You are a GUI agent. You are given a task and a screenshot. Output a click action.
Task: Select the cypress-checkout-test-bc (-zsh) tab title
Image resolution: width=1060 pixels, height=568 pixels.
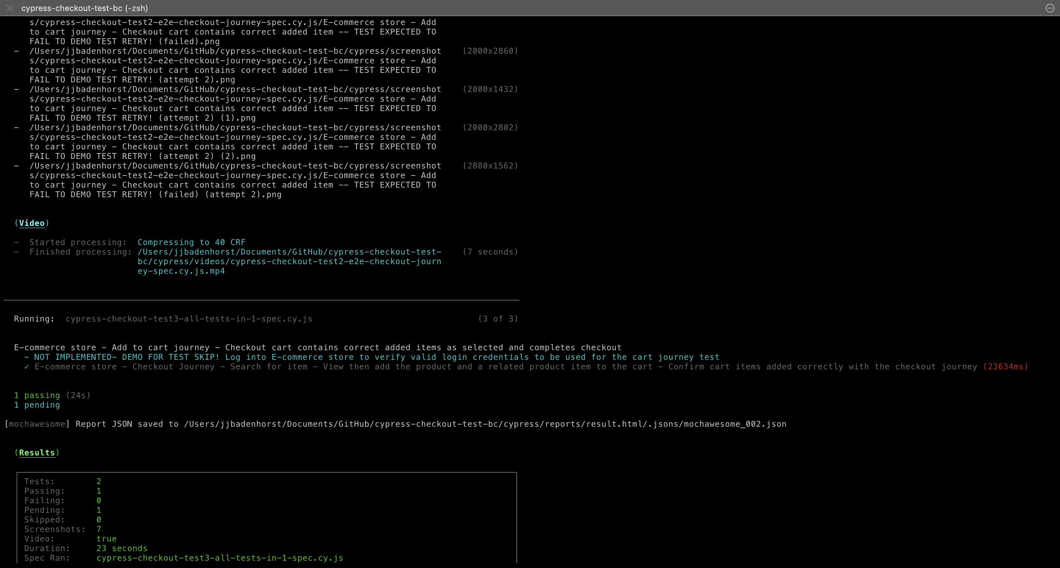click(x=84, y=8)
